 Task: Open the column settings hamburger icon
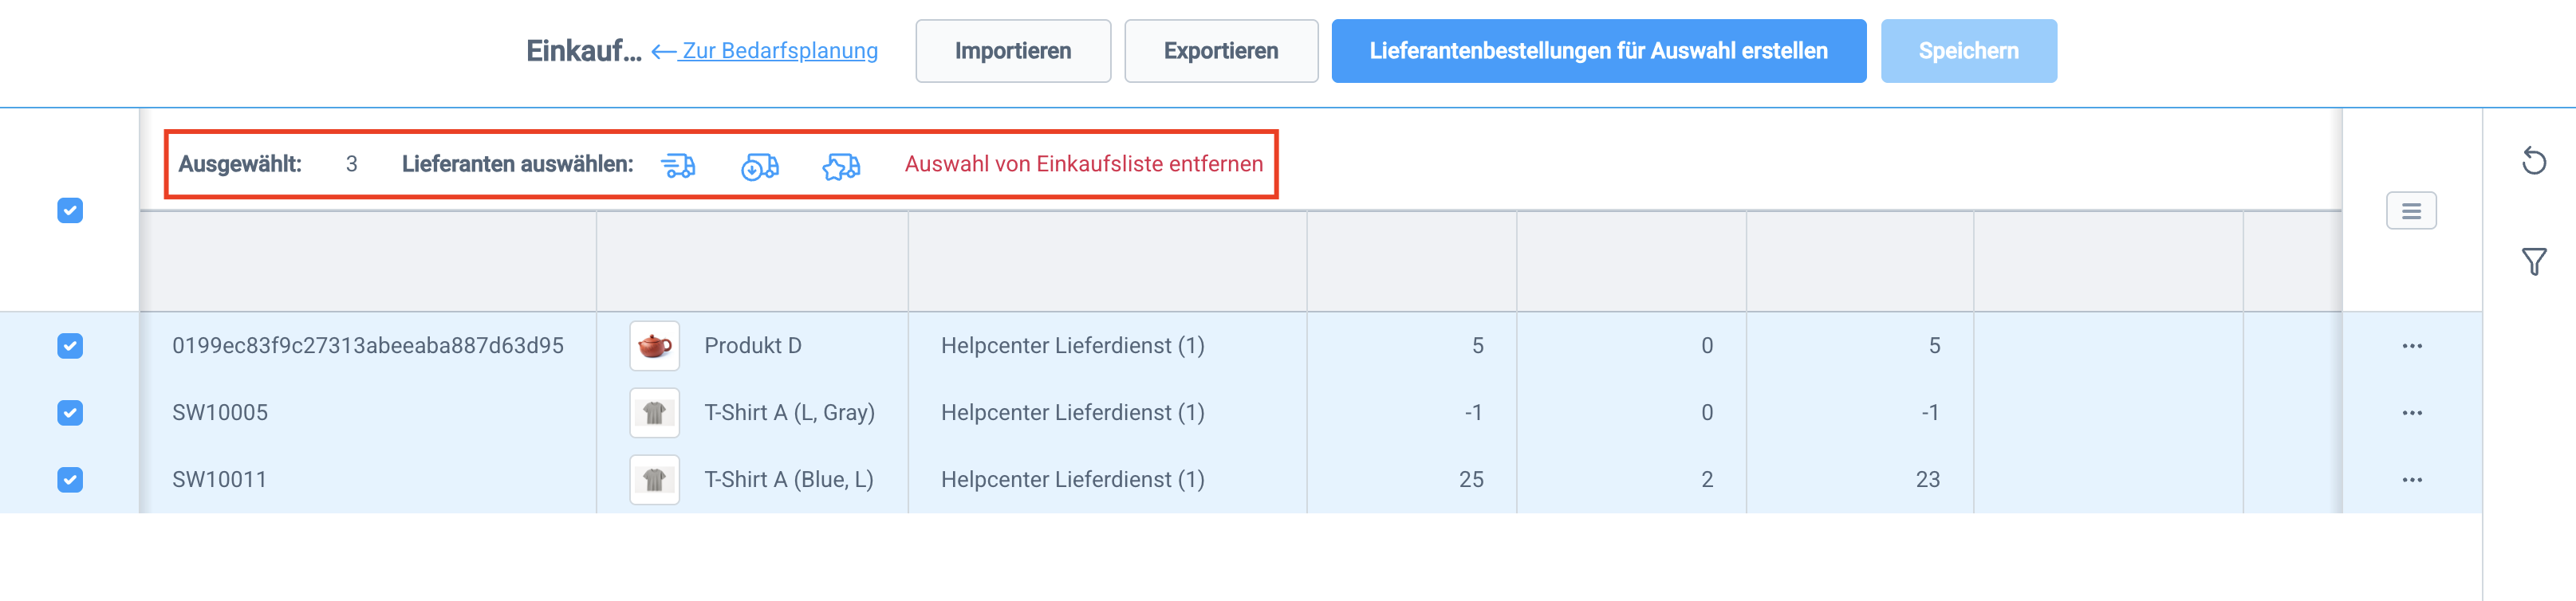pos(2412,211)
